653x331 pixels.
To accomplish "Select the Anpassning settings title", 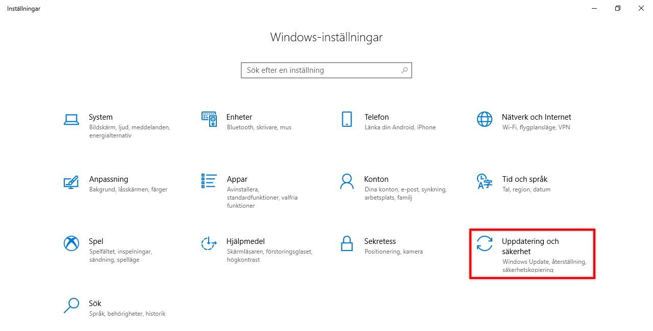I will click(109, 179).
